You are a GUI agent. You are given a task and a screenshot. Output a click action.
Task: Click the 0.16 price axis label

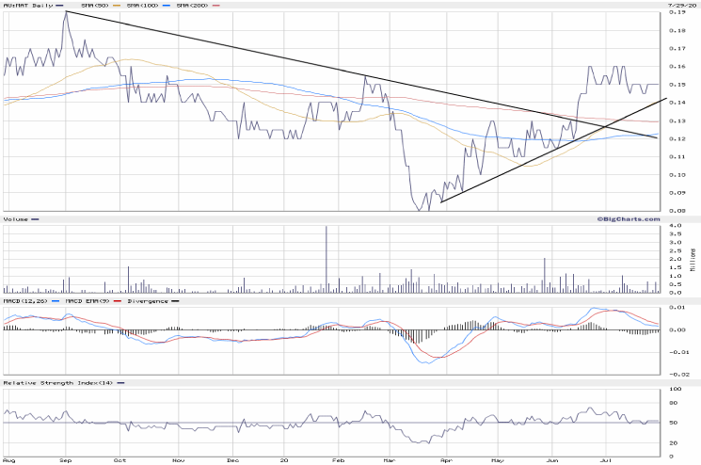pos(677,66)
